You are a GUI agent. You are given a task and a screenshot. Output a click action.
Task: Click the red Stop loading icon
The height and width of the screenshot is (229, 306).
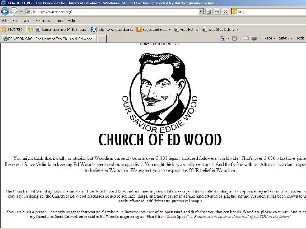point(225,12)
